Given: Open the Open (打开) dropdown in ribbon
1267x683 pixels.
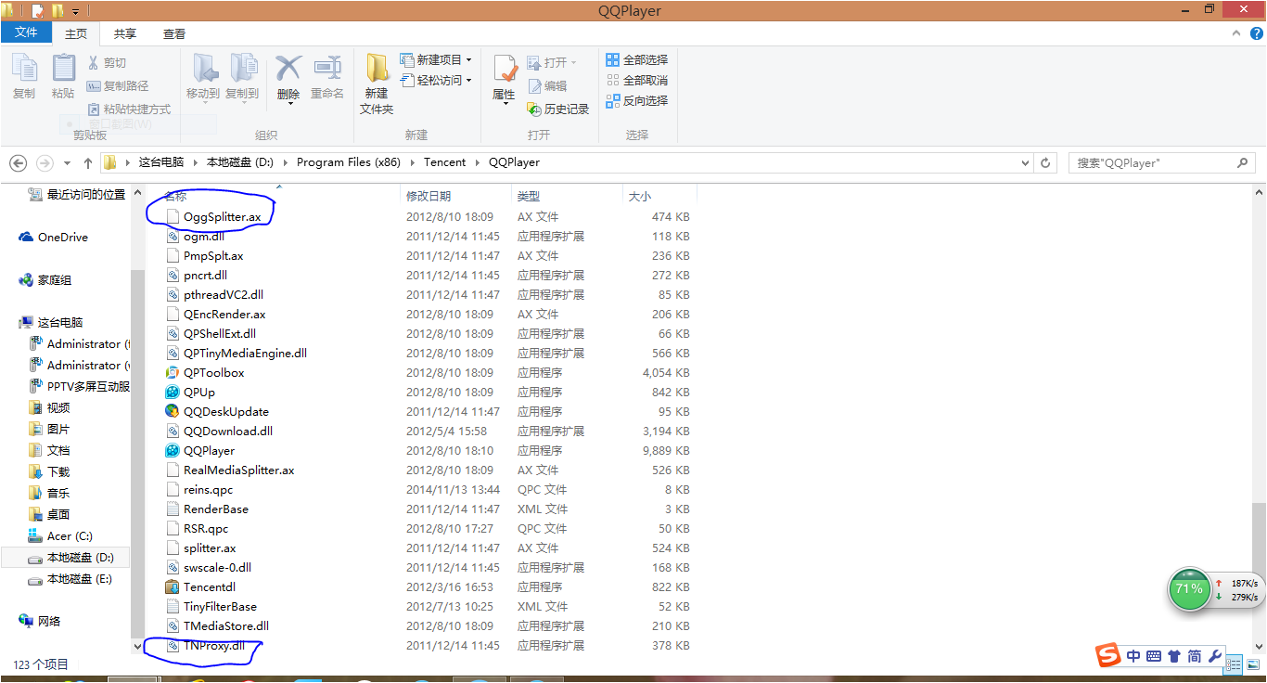Looking at the screenshot, I should [552, 62].
